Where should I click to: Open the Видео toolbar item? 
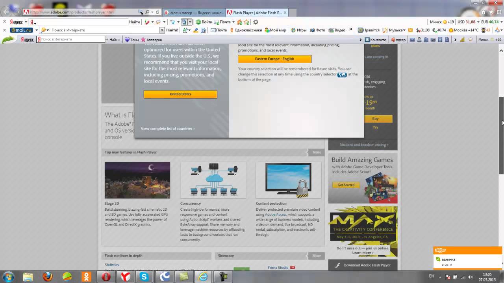337,30
